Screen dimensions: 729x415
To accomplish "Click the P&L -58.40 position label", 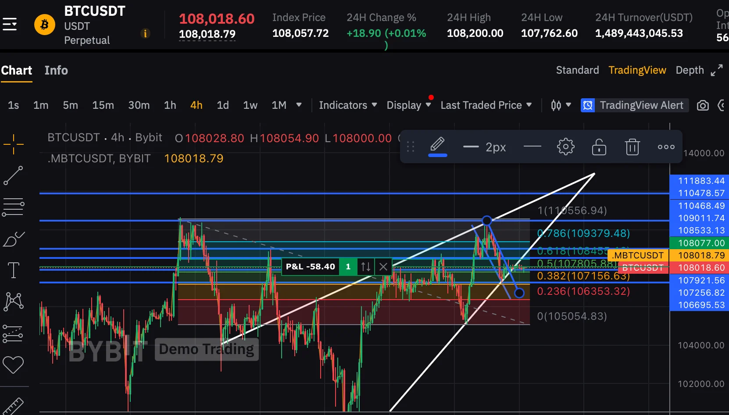I will (x=310, y=266).
